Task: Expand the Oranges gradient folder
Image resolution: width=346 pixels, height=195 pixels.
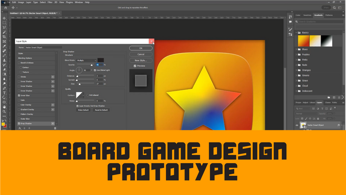Action: coord(296,70)
